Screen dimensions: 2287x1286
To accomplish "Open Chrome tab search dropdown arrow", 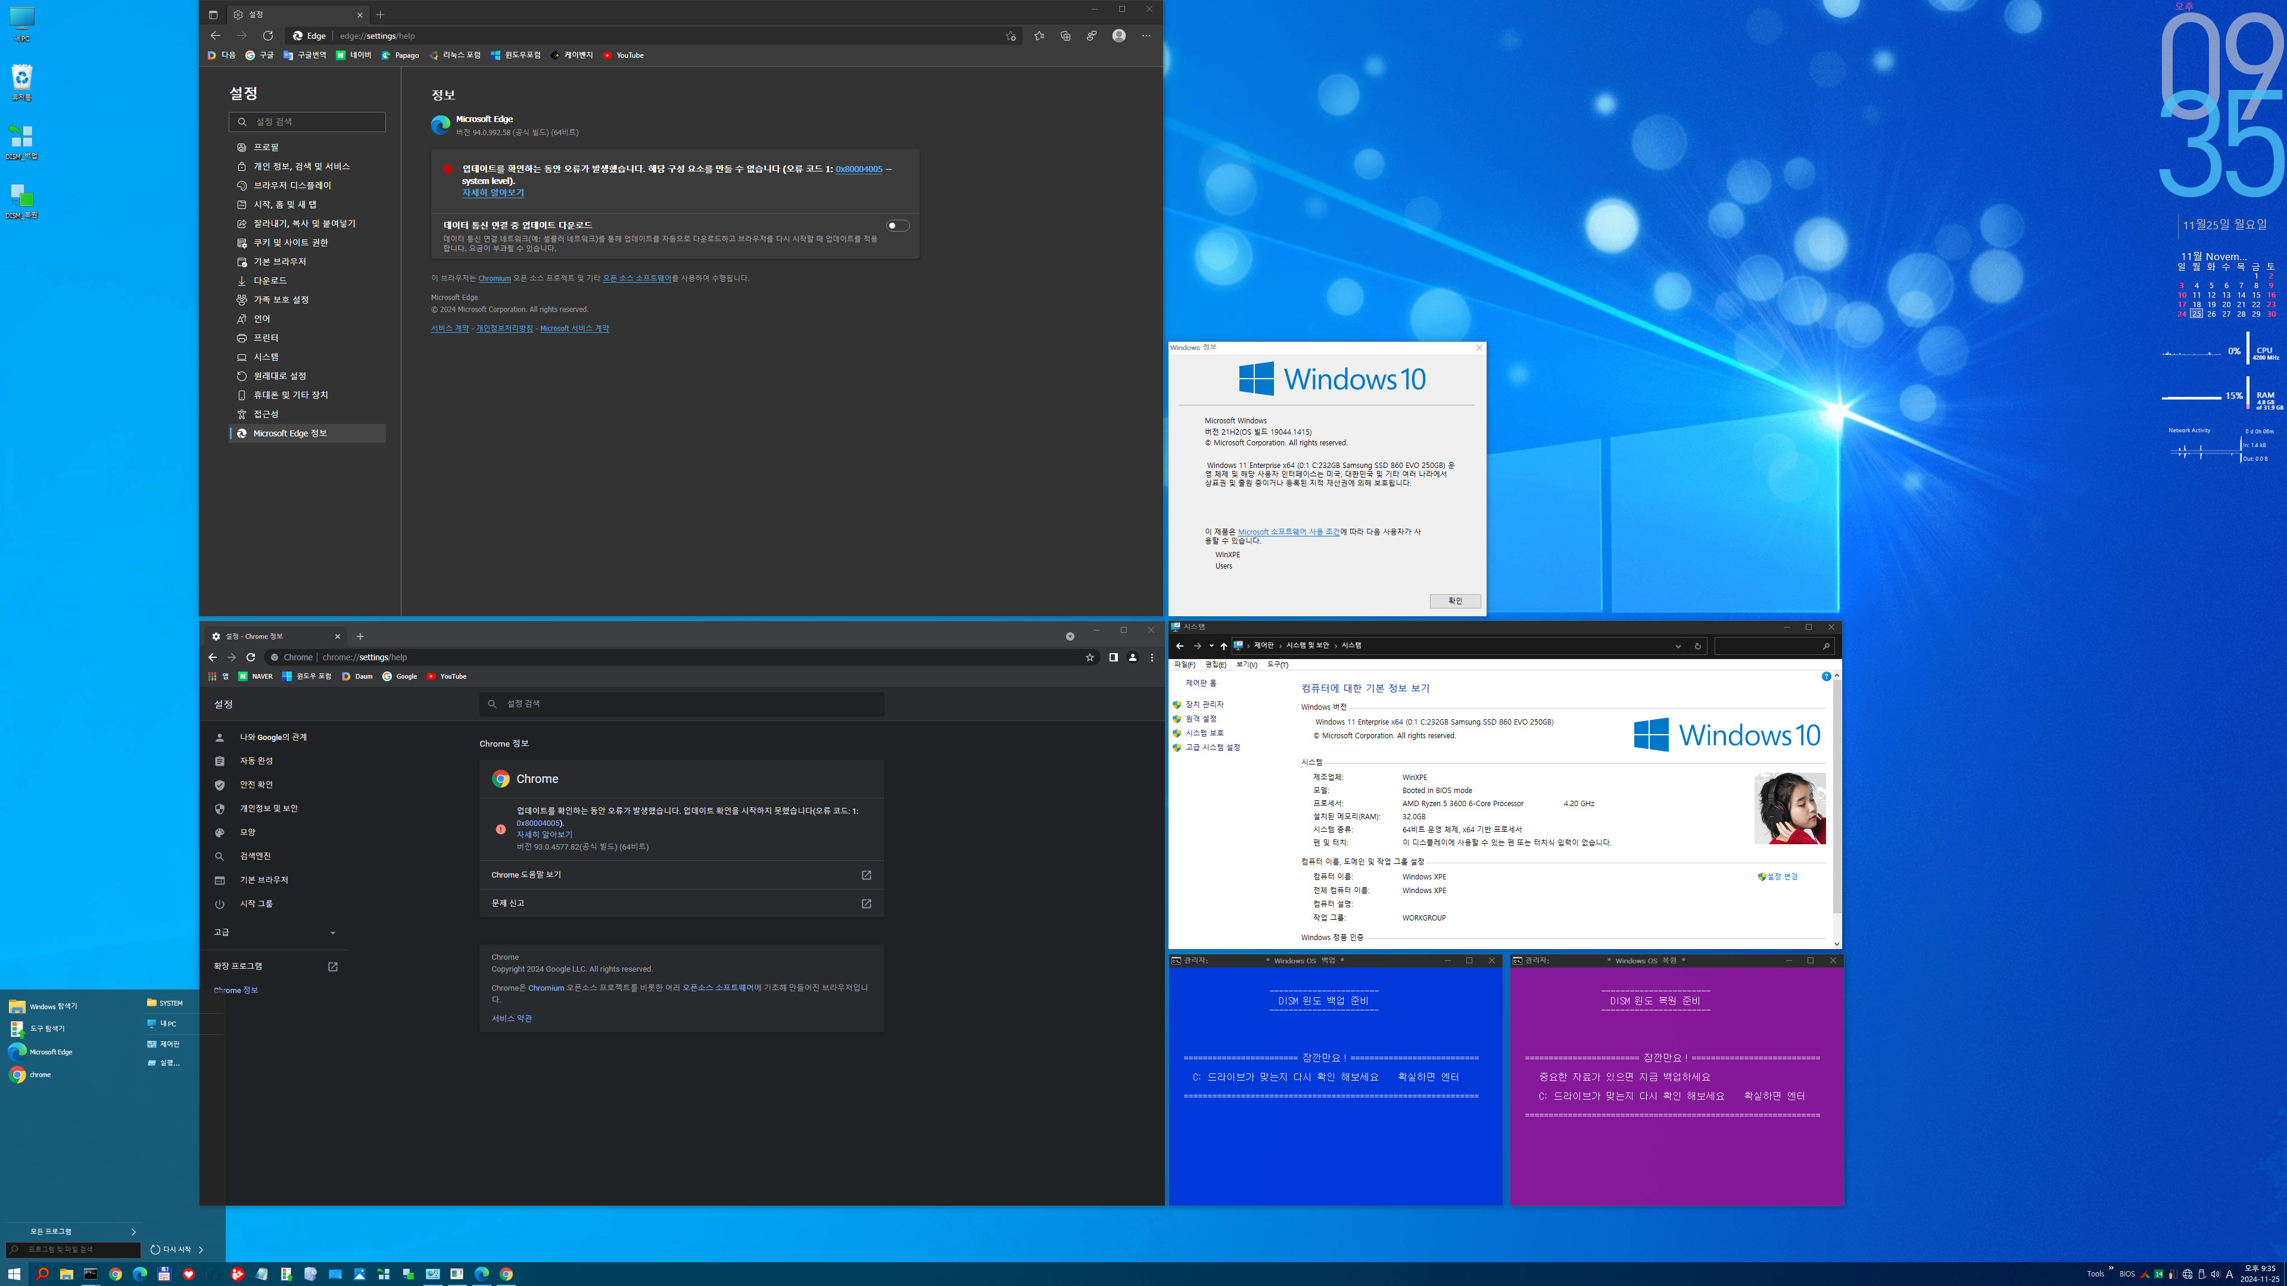I will pyautogui.click(x=1070, y=636).
